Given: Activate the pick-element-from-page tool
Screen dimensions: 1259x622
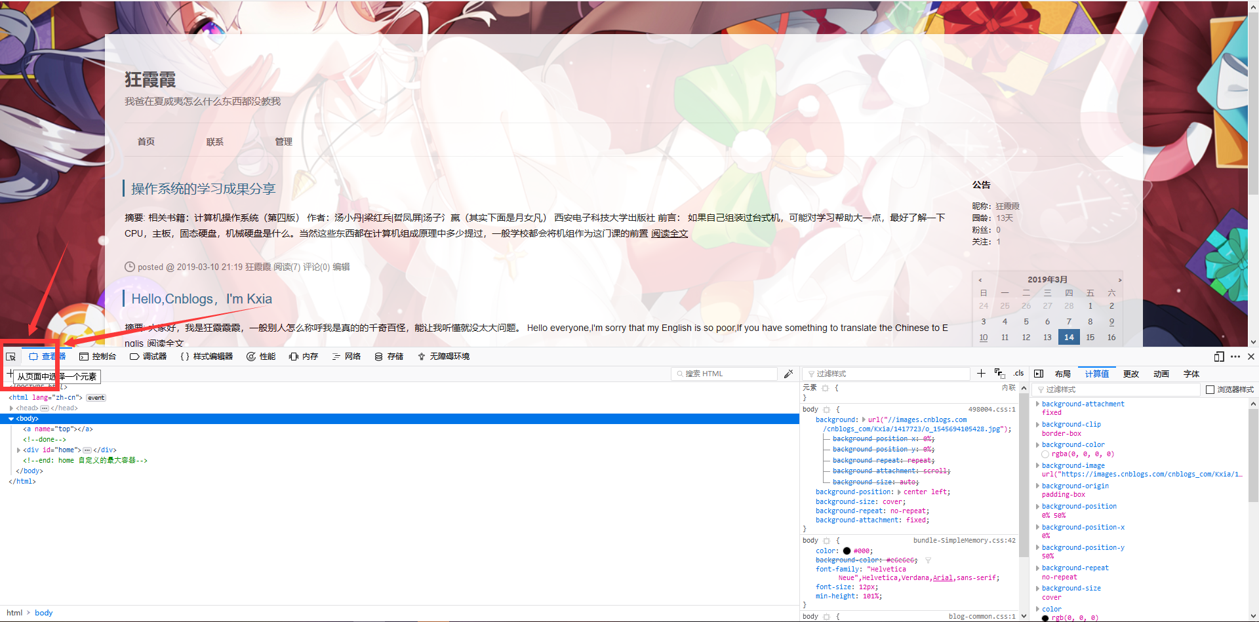Looking at the screenshot, I should (11, 357).
